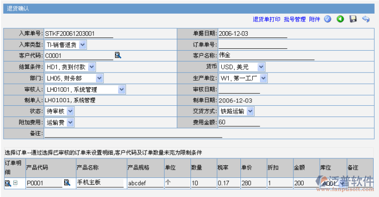Viewport: 379px width, 197px height.
Task: Open the 批号管理 batch management link
Action: (294, 20)
